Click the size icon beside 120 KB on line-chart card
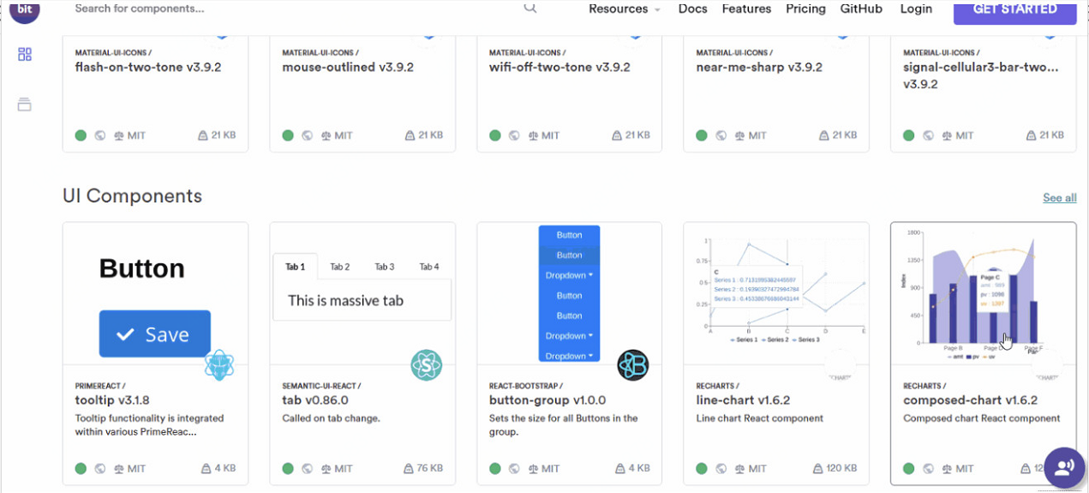1089x493 pixels. 817,469
